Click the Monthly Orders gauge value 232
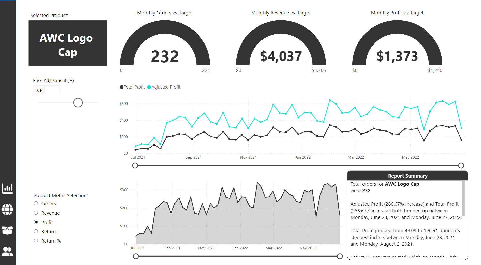 click(x=165, y=56)
